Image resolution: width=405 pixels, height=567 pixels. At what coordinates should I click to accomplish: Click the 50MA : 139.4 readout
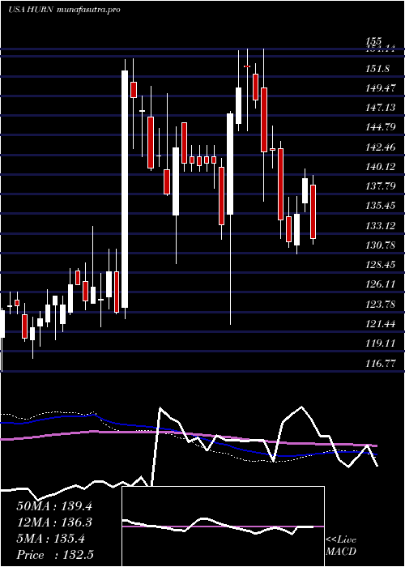coord(54,506)
